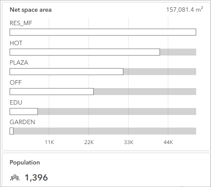
Task: Click the population people icon
Action: (x=15, y=178)
